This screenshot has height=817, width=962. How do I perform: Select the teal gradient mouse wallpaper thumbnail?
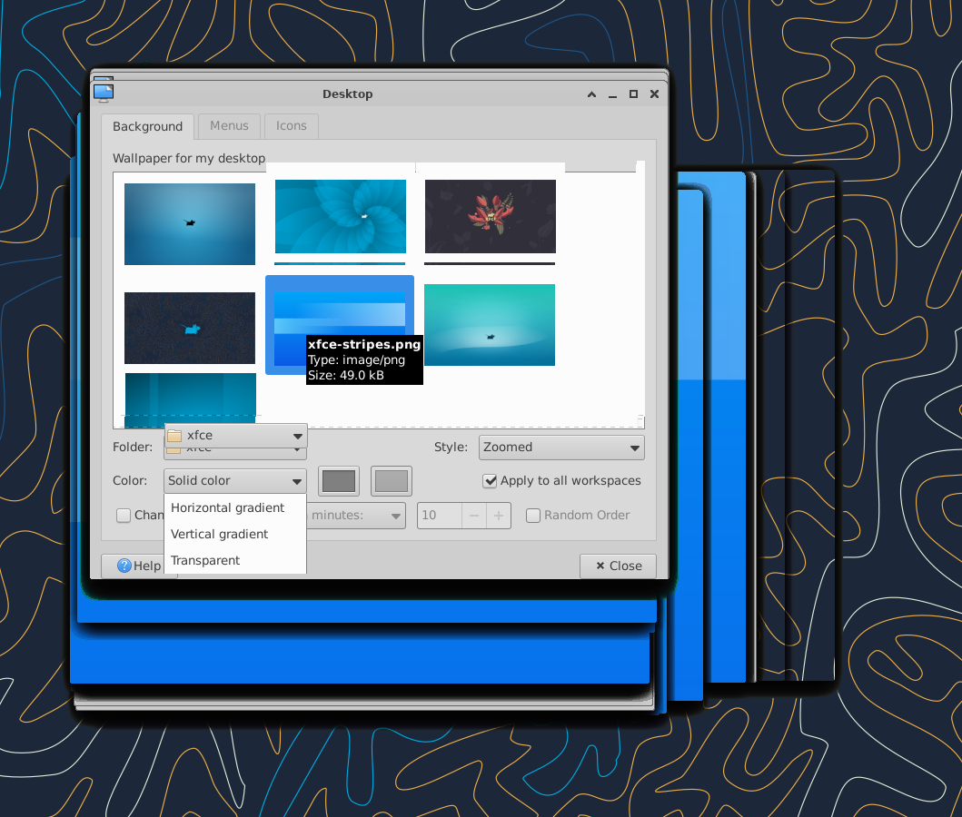(489, 324)
